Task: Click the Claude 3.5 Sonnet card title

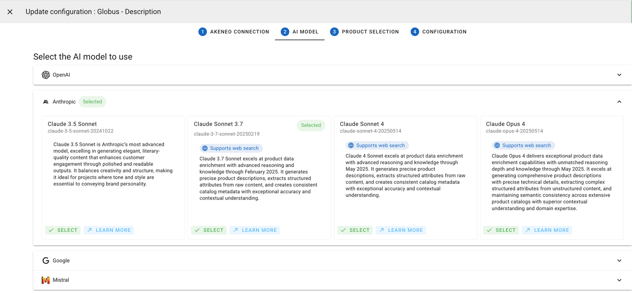Action: (x=72, y=124)
